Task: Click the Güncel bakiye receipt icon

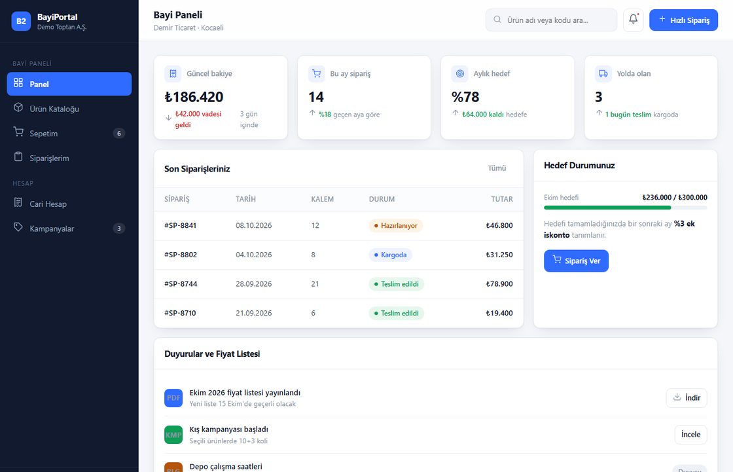Action: tap(173, 73)
